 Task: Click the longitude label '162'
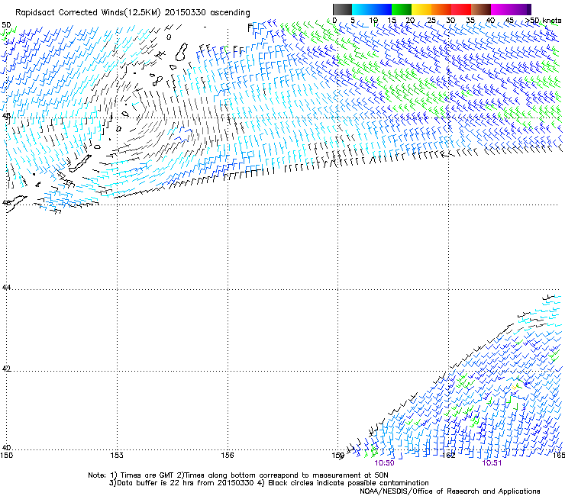[x=449, y=456]
